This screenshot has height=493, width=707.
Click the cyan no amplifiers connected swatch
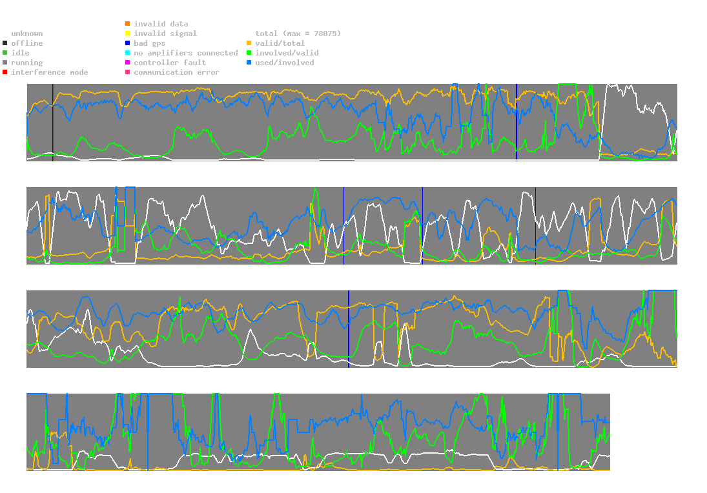pyautogui.click(x=128, y=53)
